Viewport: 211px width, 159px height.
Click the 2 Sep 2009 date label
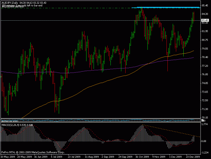pos(108,157)
